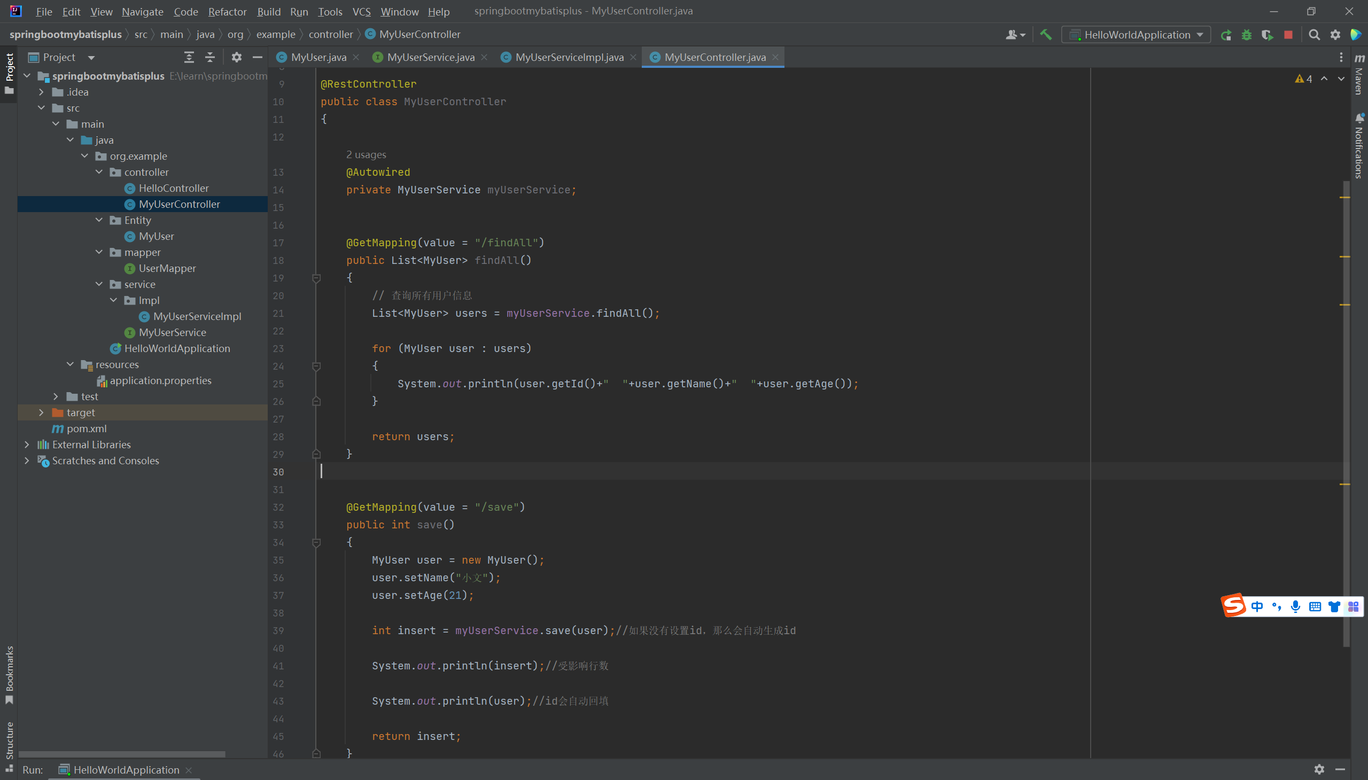Expand External Libraries node
This screenshot has height=780, width=1368.
click(x=27, y=444)
